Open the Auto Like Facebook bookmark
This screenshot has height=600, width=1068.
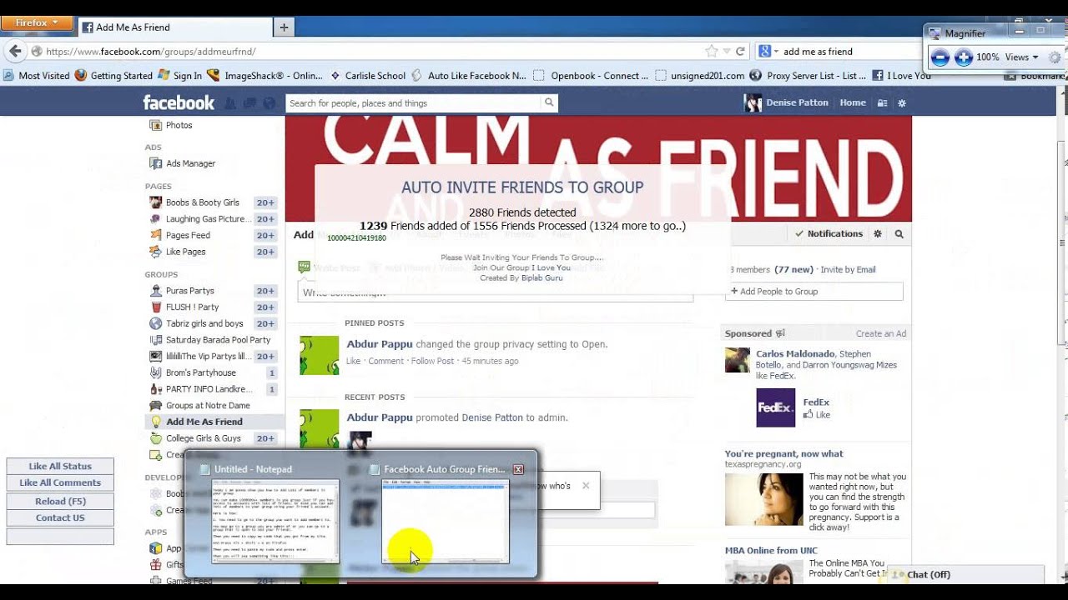point(469,75)
